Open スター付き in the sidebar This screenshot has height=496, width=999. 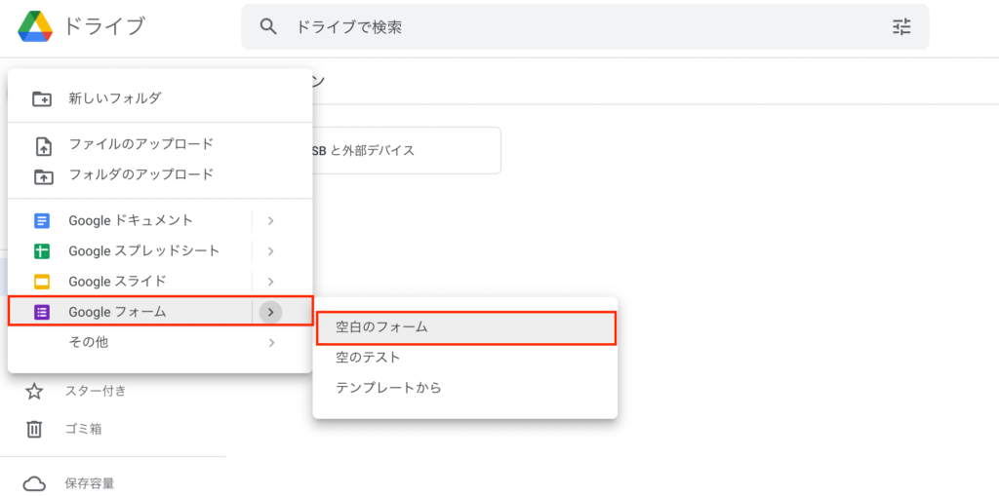click(x=96, y=391)
